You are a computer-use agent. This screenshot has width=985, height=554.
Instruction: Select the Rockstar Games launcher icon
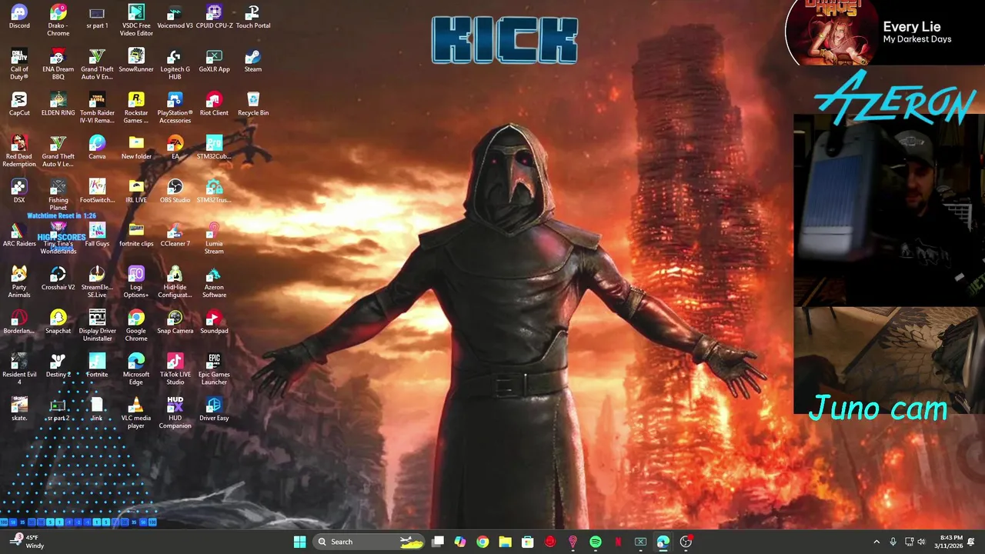coord(136,108)
